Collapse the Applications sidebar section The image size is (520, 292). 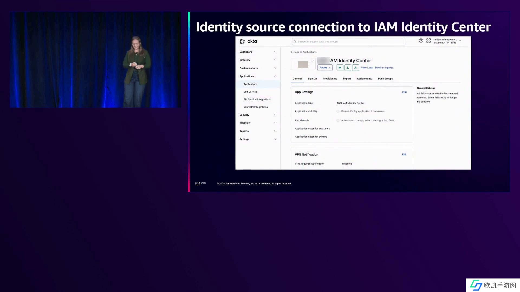258,76
